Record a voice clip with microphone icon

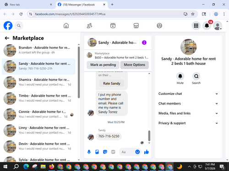click(89, 152)
